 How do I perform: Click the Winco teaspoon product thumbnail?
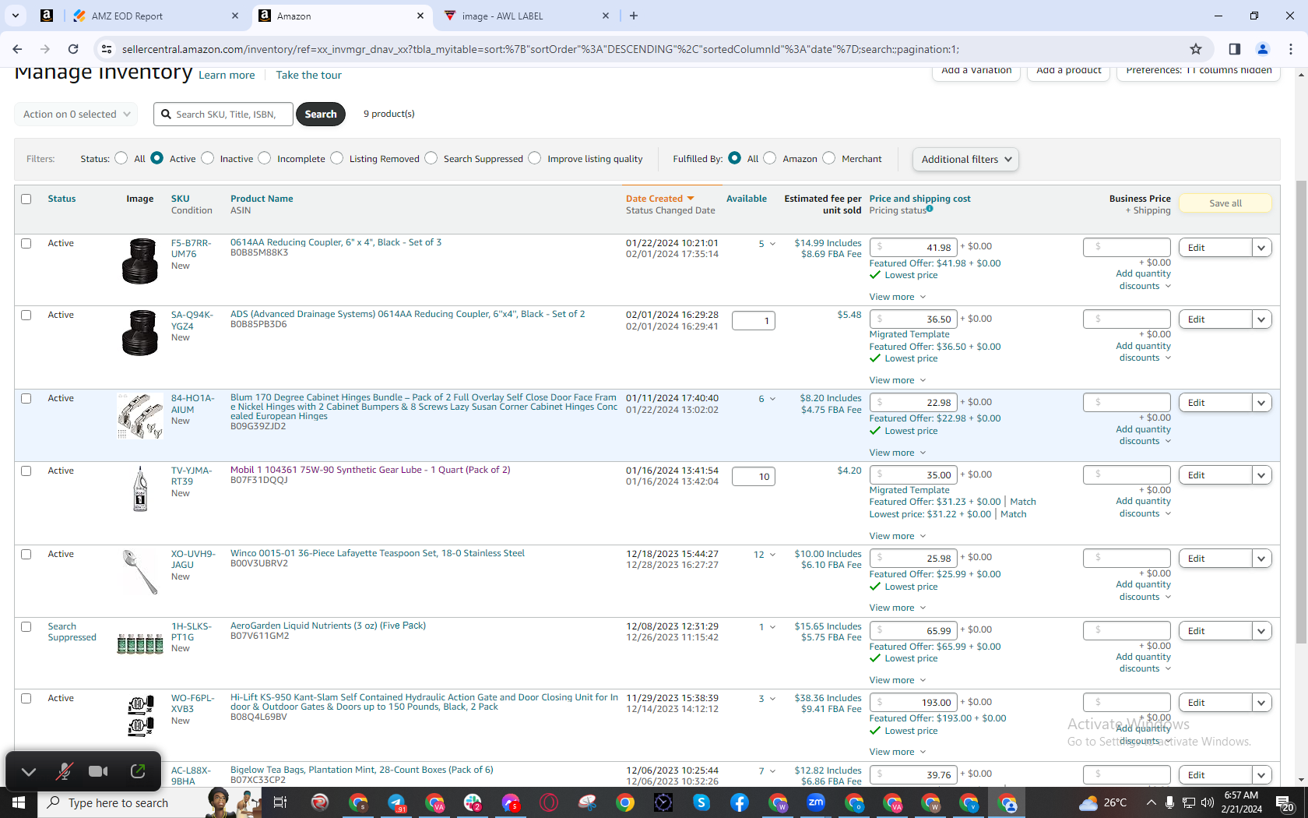point(140,572)
